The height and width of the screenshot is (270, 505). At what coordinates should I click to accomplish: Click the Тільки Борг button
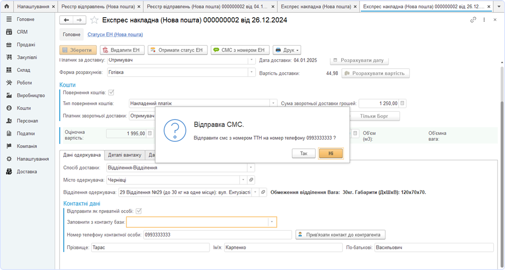(x=374, y=116)
